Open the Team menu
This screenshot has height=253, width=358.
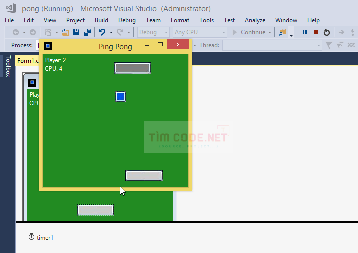pyautogui.click(x=153, y=20)
